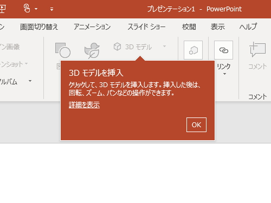This screenshot has width=271, height=203.
Task: Expand the 3D モデル dropdown arrow
Action: [x=164, y=47]
